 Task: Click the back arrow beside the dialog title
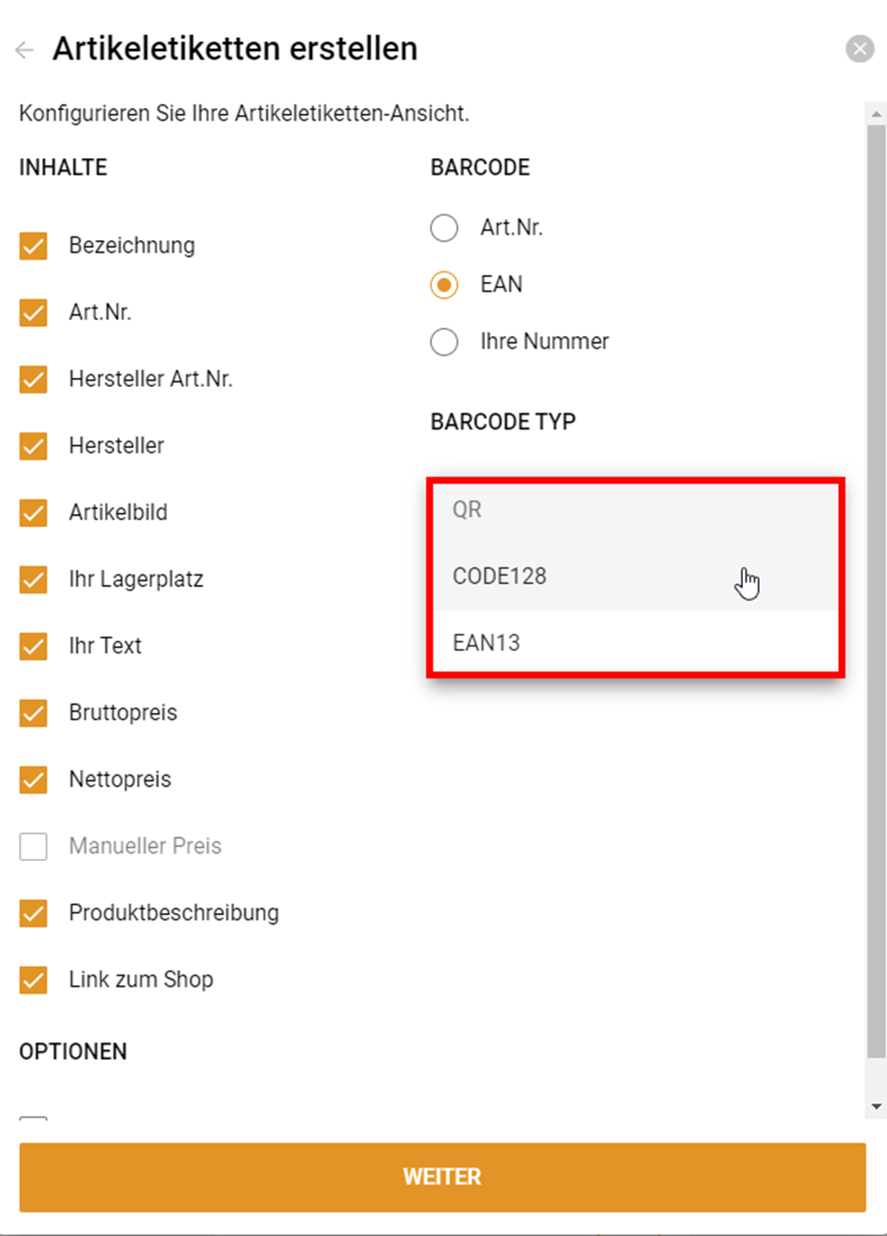pyautogui.click(x=25, y=50)
